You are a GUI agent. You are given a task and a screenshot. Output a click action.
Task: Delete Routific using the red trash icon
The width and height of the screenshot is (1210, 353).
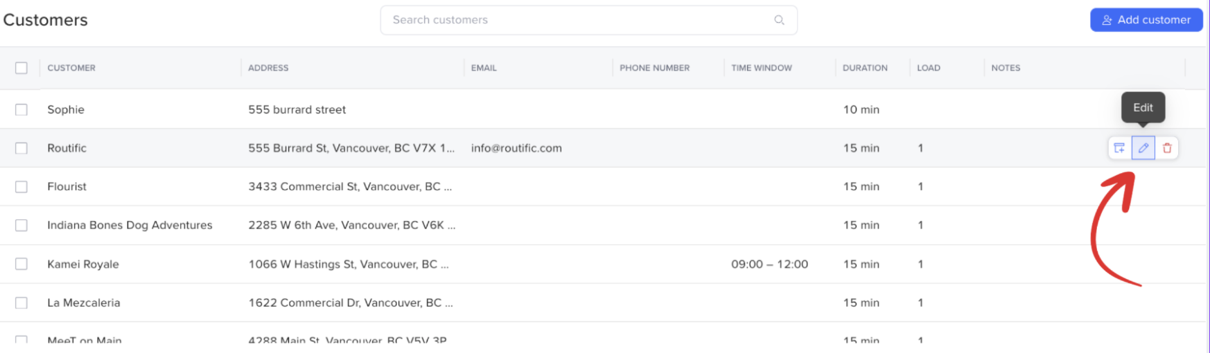pos(1167,148)
